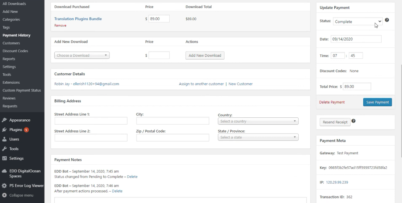This screenshot has width=402, height=203.
Task: Click the Street Address Line 1 field
Action: [91, 121]
